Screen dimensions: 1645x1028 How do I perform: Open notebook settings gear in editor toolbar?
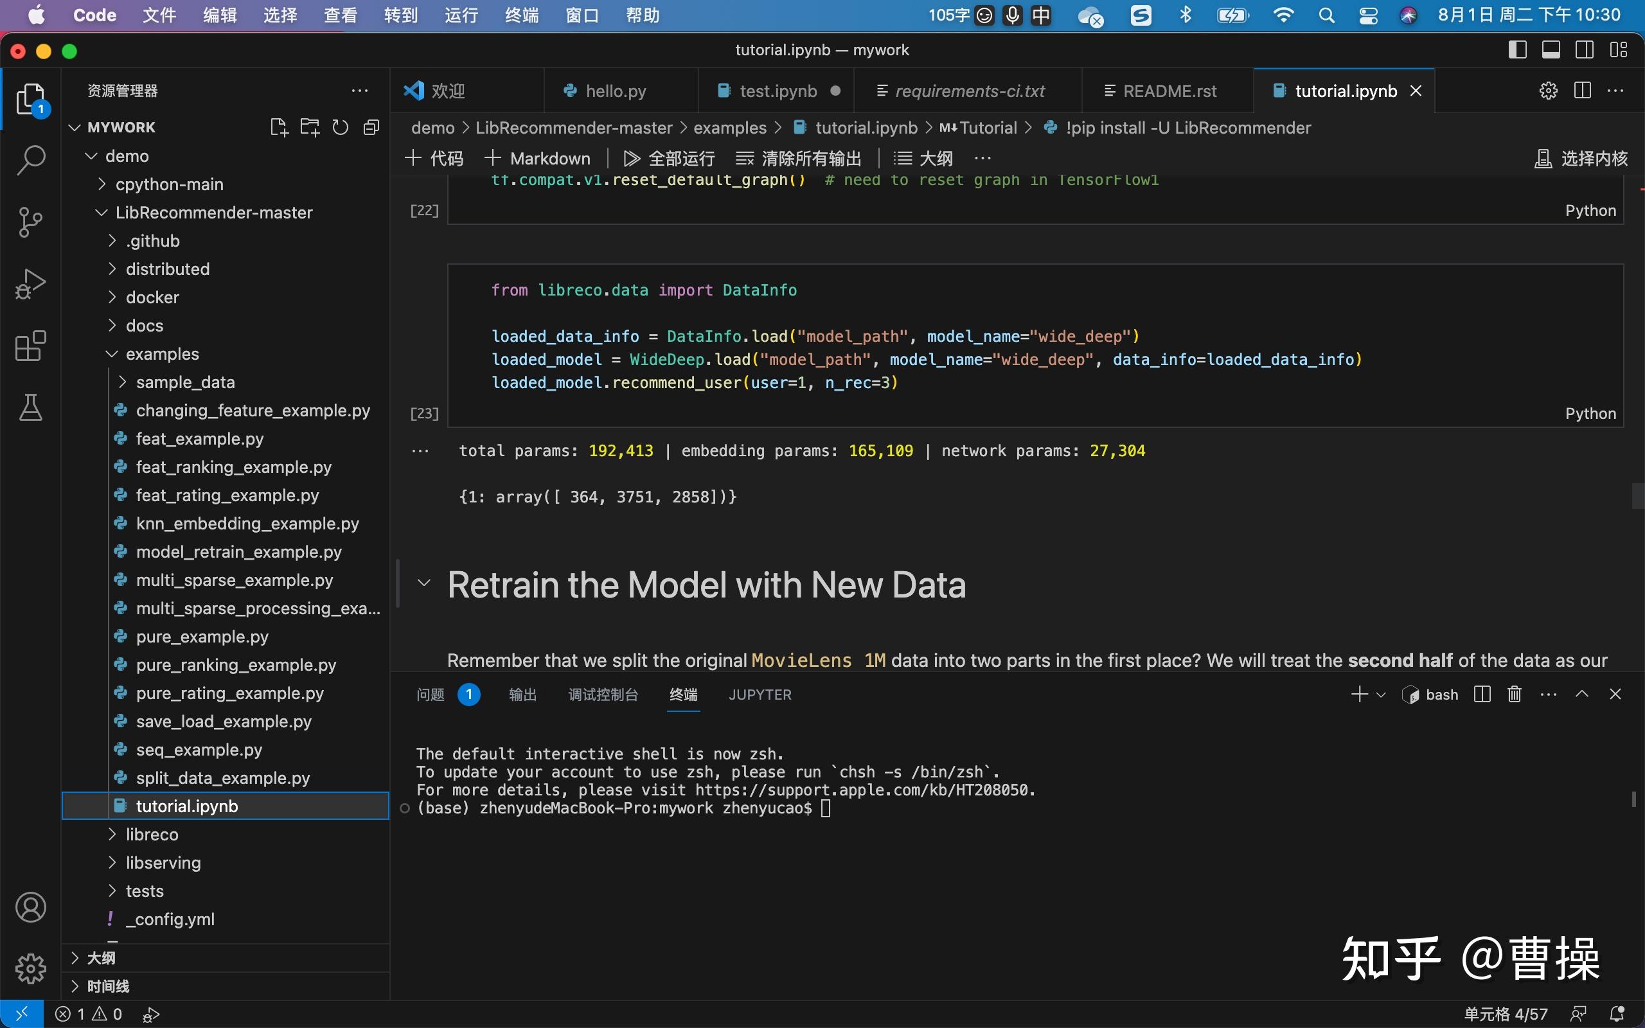click(x=1549, y=91)
